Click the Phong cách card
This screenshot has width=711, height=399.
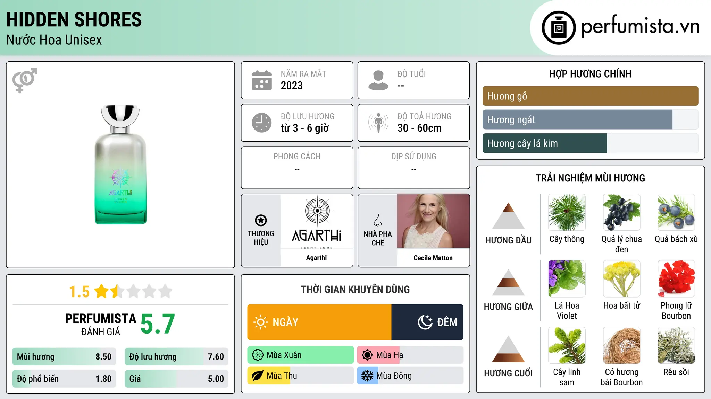pos(297,168)
